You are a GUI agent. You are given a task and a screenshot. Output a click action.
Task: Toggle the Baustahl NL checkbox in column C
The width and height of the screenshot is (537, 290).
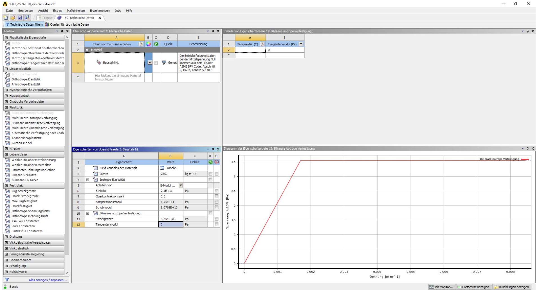click(156, 63)
